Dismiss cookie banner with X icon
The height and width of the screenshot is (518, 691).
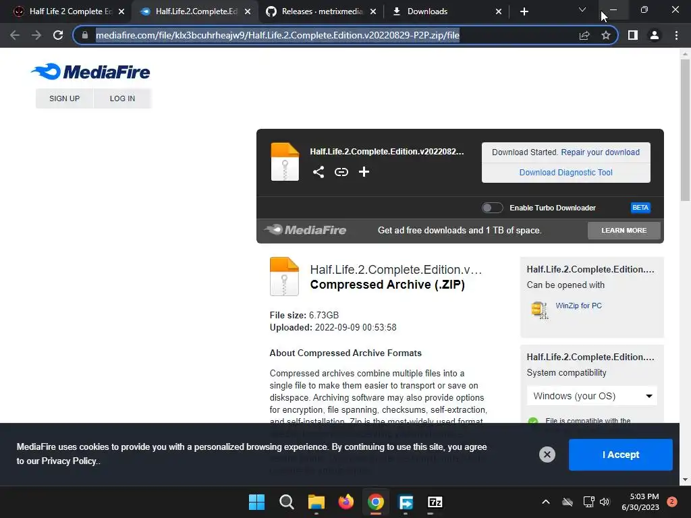[547, 454]
